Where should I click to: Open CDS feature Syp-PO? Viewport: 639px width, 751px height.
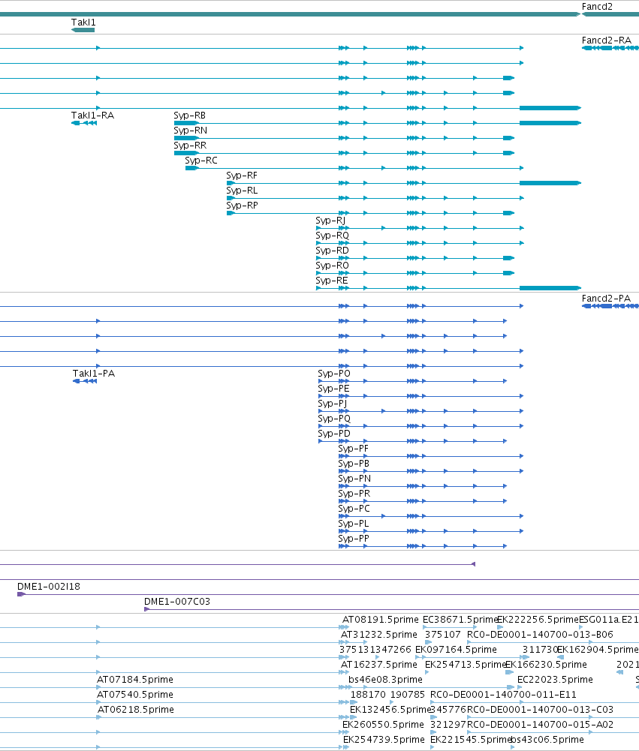[x=334, y=374]
